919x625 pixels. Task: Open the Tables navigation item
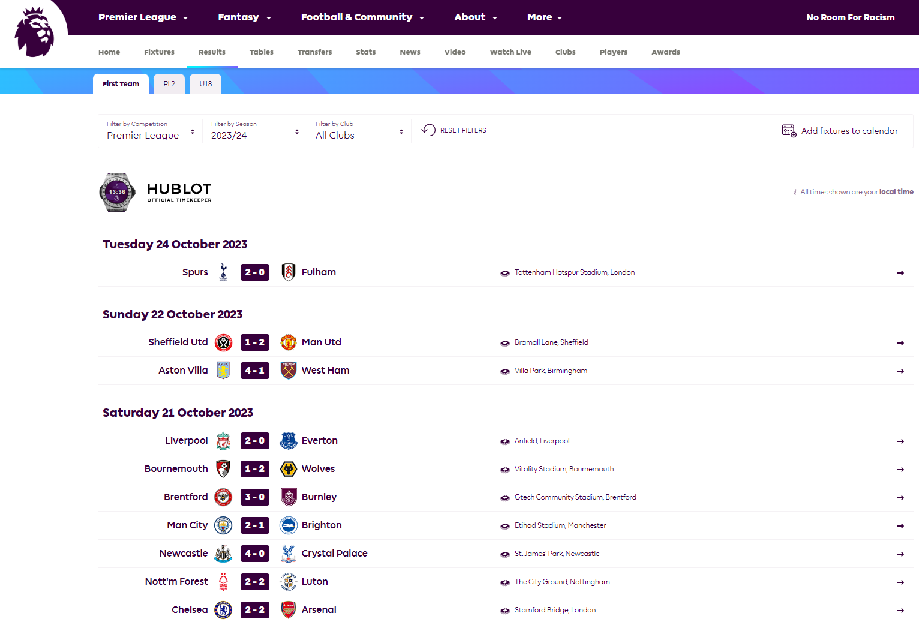pos(262,52)
